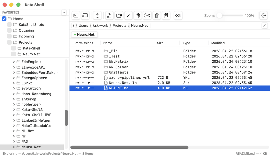Adjust the Zoom slider handle
270x157 pixels.
tap(219, 15)
